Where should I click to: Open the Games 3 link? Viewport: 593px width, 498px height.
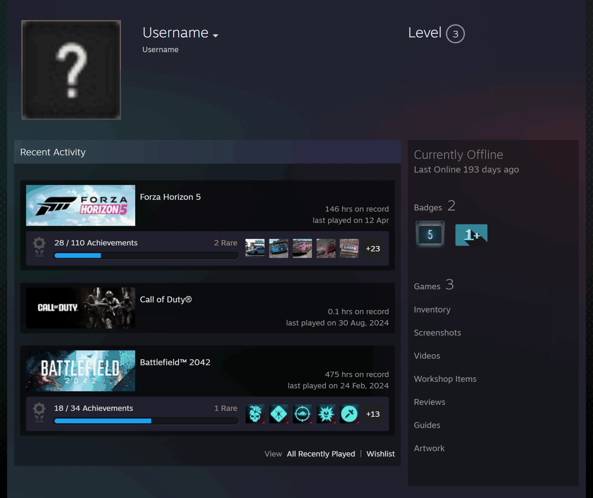point(434,285)
